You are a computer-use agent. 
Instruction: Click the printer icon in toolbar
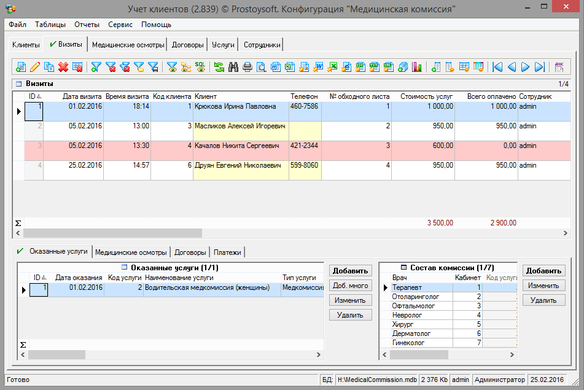[247, 67]
